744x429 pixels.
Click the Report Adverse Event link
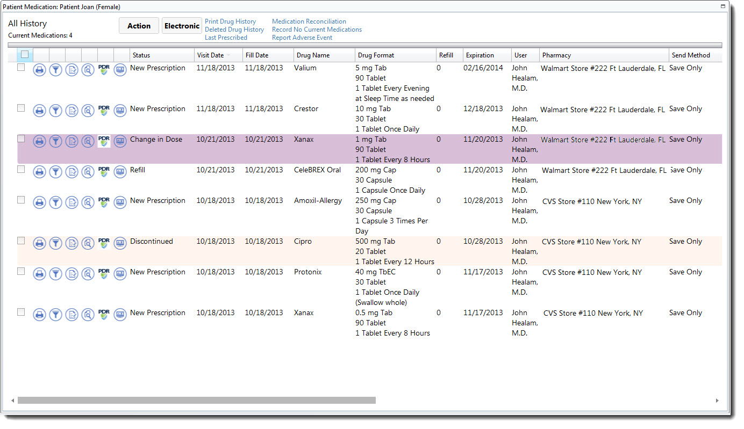(302, 38)
